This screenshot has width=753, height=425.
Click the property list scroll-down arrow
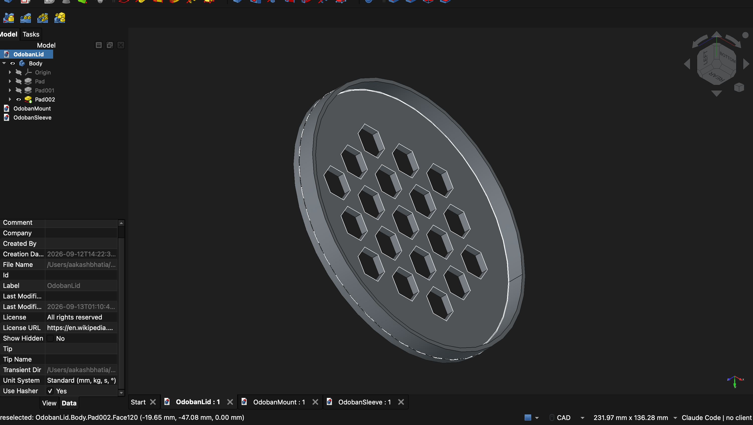point(121,393)
